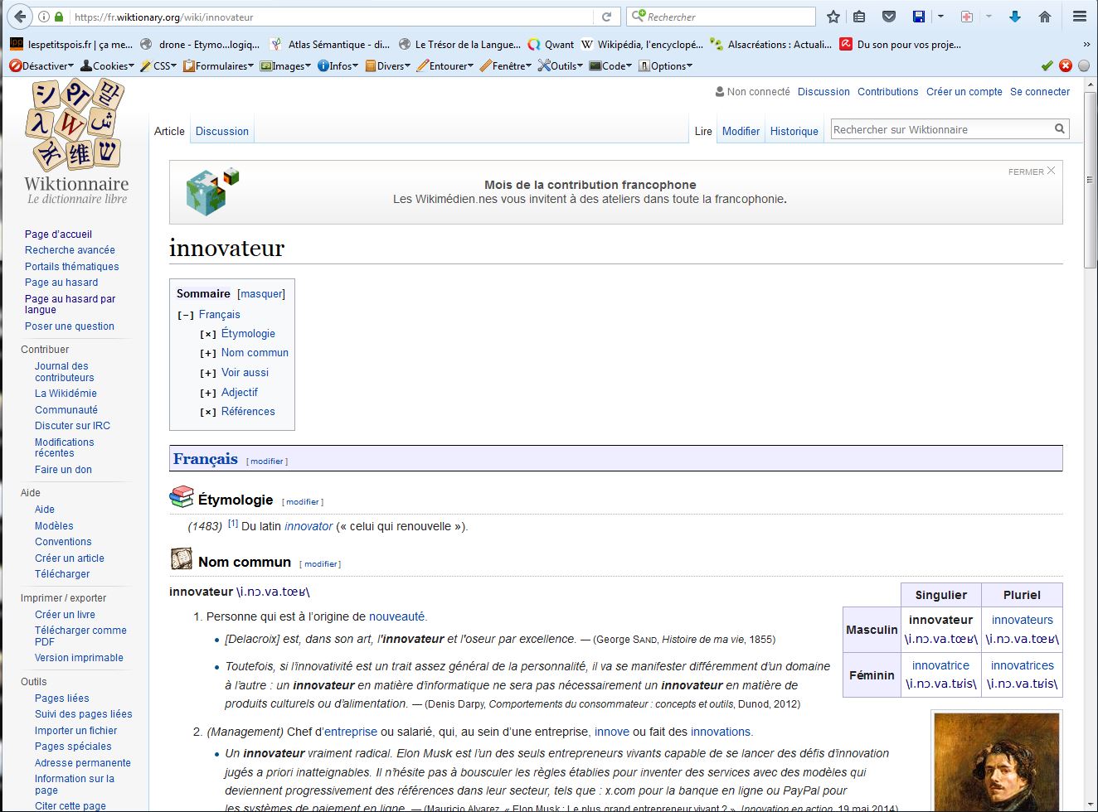The width and height of the screenshot is (1098, 812).
Task: Open the Pocket save icon
Action: click(888, 17)
